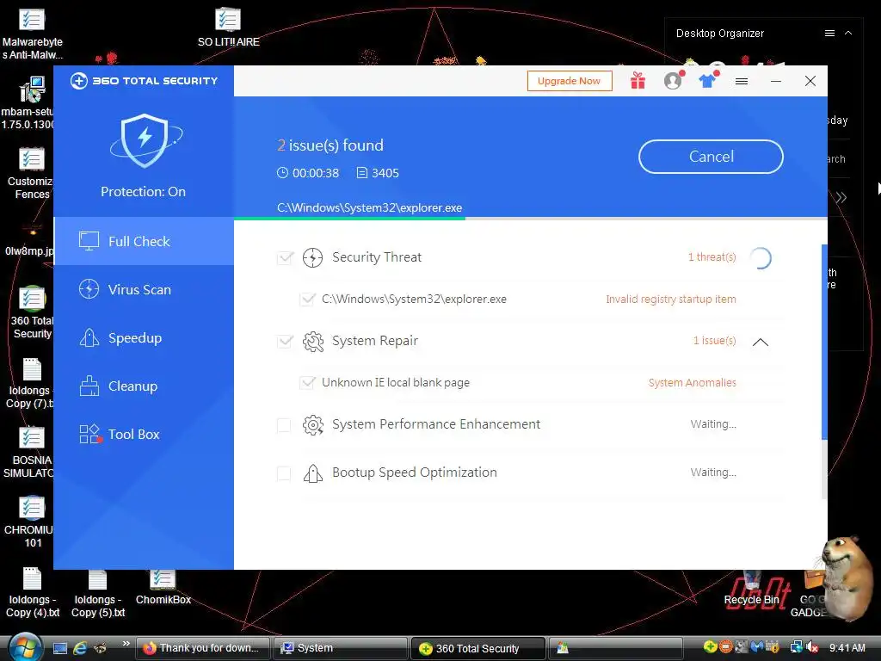
Task: Go to the Speedup section
Action: [x=144, y=337]
